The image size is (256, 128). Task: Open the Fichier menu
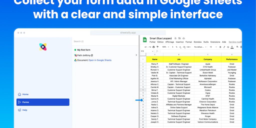coord(152,42)
